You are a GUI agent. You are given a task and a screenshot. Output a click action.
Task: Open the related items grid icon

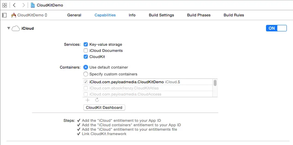[5, 5]
